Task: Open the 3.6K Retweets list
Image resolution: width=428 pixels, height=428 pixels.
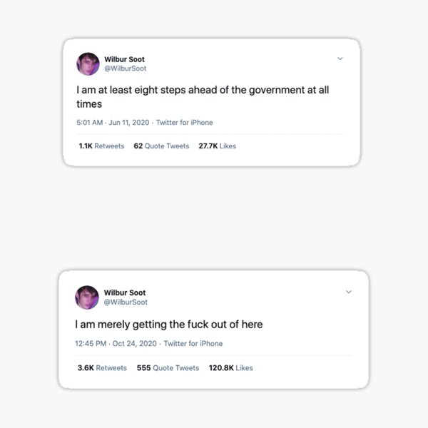Action: click(101, 368)
